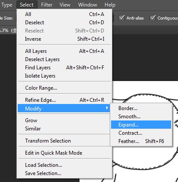This screenshot has width=178, height=182.
Task: Select Feather in the Modify submenu
Action: [x=141, y=141]
